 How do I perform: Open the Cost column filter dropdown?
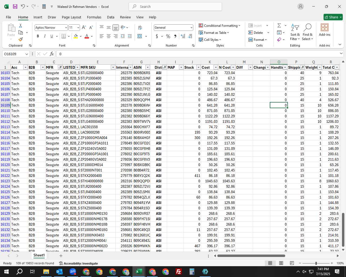point(216,67)
